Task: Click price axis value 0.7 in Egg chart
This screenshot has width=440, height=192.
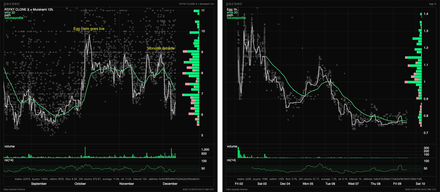Action: (x=426, y=133)
